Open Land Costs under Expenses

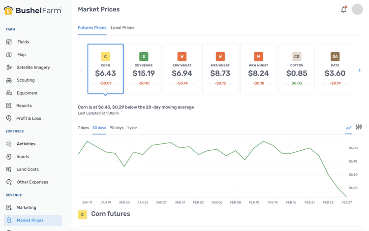(28, 169)
